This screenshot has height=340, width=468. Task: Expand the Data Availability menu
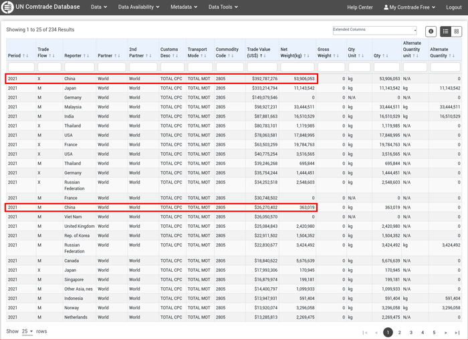(138, 7)
